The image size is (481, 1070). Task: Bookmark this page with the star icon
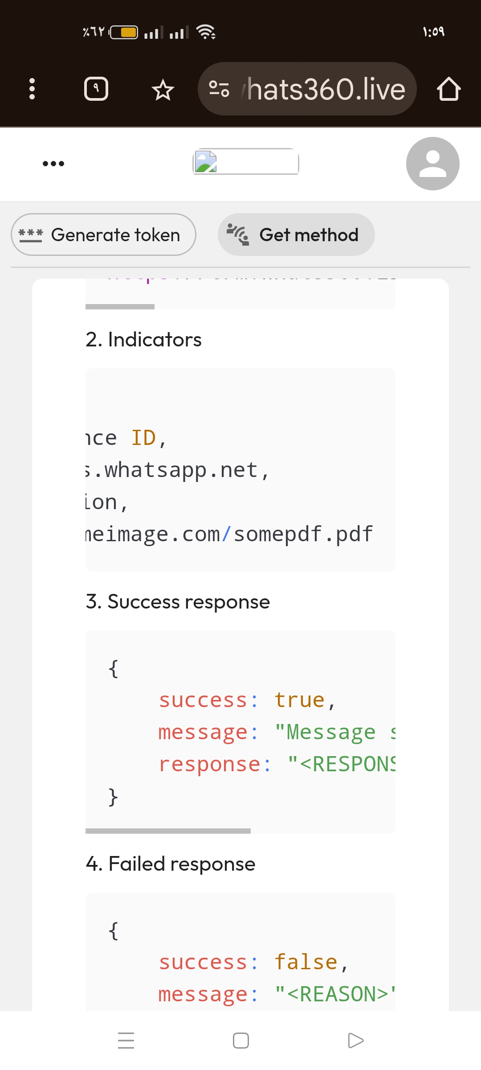click(163, 90)
